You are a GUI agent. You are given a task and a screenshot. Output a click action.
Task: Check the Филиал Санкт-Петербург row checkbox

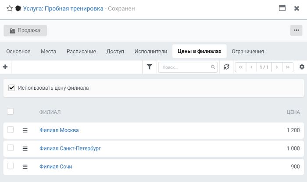11,148
